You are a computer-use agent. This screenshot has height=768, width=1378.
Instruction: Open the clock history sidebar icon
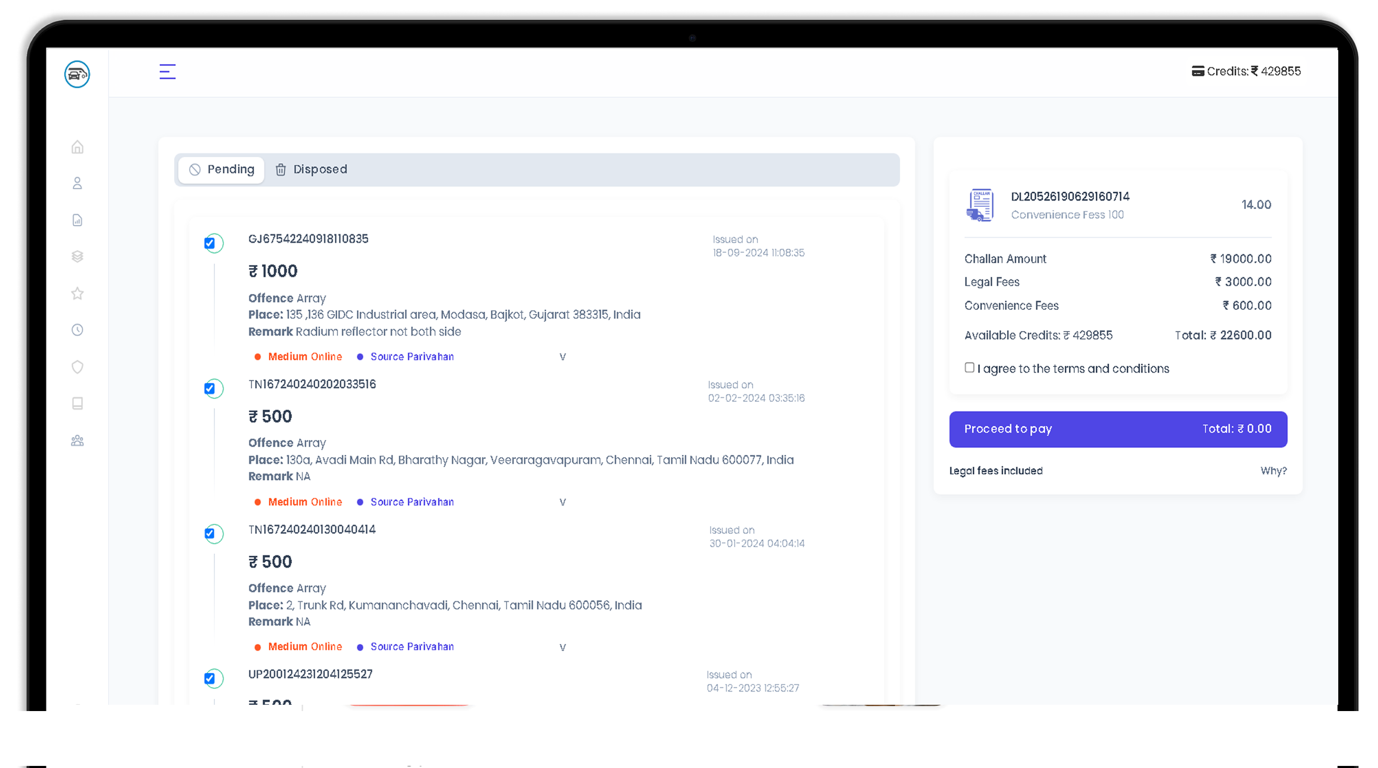[77, 330]
